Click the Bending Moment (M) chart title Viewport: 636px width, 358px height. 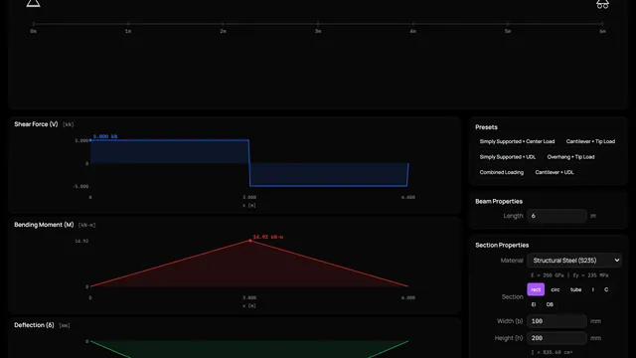pos(44,225)
